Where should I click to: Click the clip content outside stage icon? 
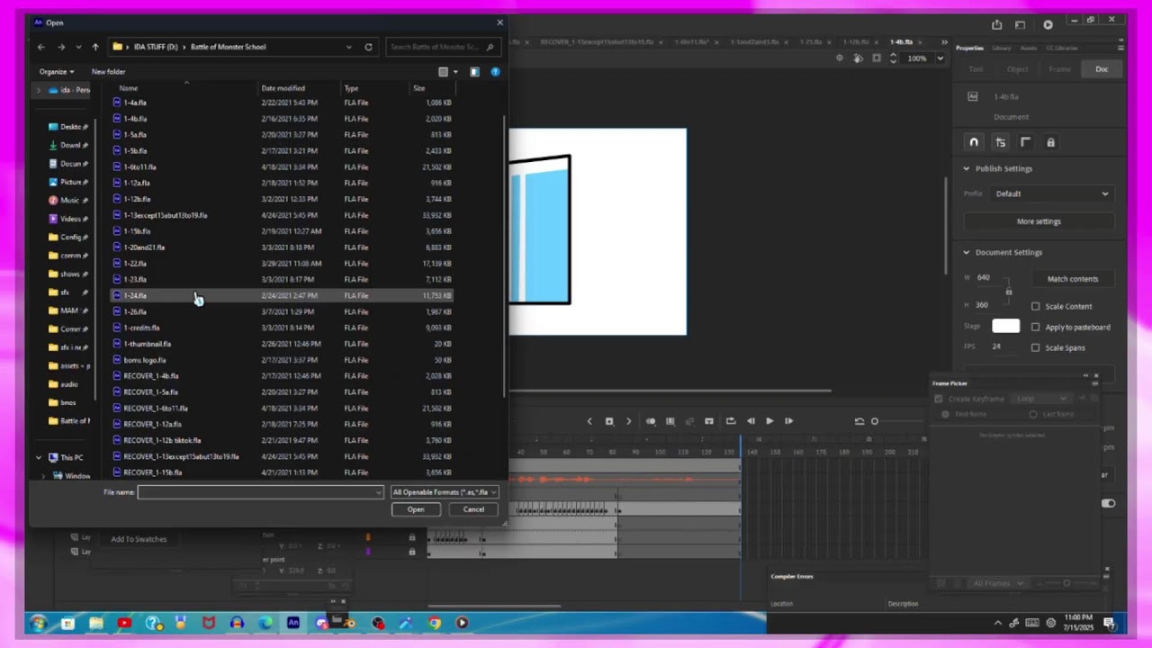pyautogui.click(x=877, y=58)
